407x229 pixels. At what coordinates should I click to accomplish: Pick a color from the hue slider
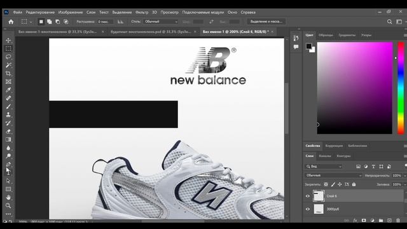click(401, 88)
